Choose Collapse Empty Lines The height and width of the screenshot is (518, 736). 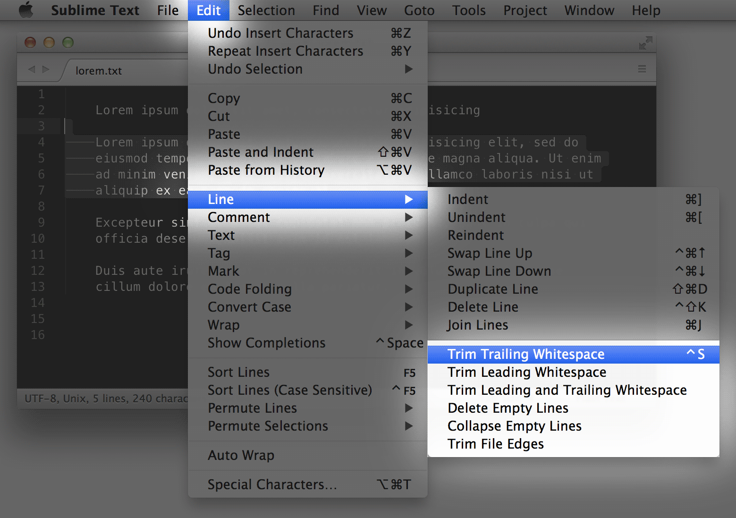point(574,426)
